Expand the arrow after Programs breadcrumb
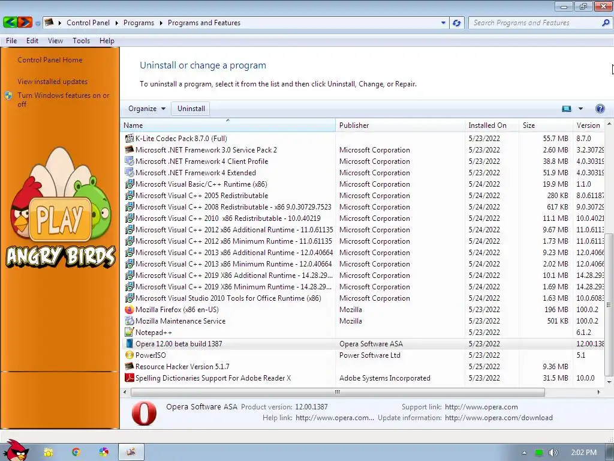The height and width of the screenshot is (461, 614). click(x=161, y=23)
